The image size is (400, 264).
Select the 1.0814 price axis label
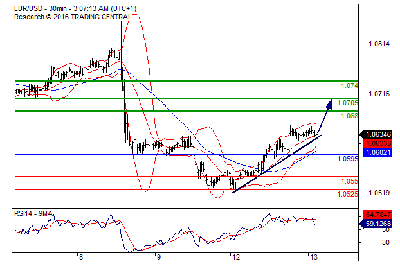pyautogui.click(x=379, y=44)
